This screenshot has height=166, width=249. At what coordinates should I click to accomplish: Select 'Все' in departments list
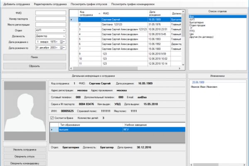(x=217, y=17)
